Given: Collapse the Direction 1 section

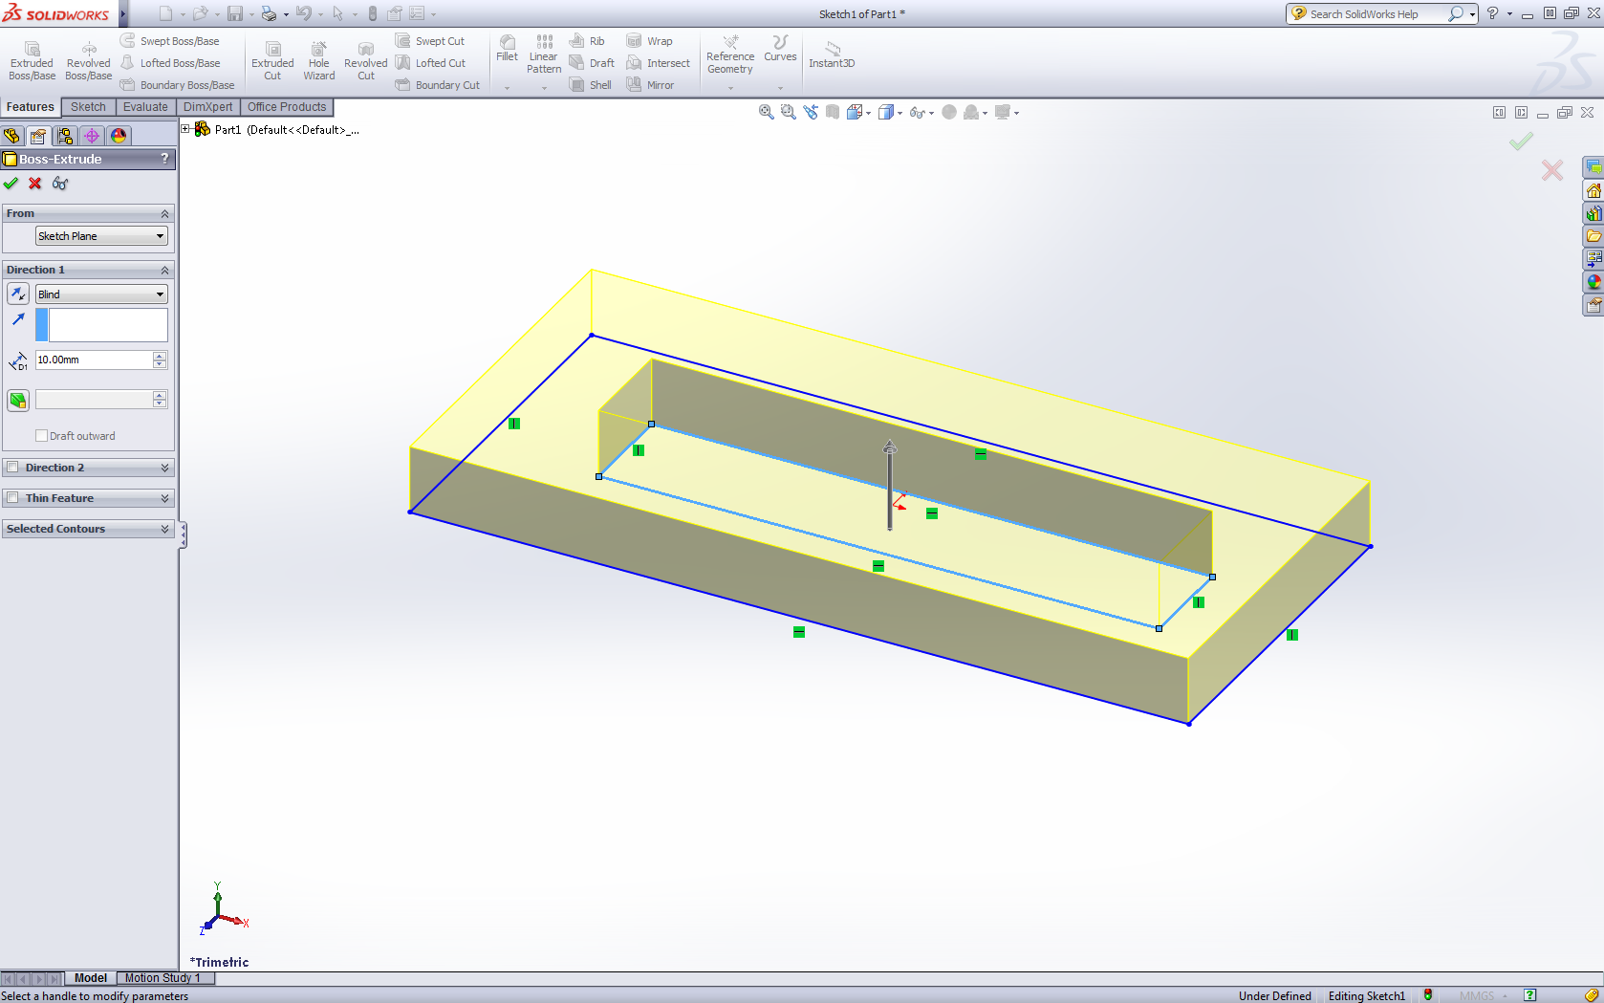Looking at the screenshot, I should [164, 271].
